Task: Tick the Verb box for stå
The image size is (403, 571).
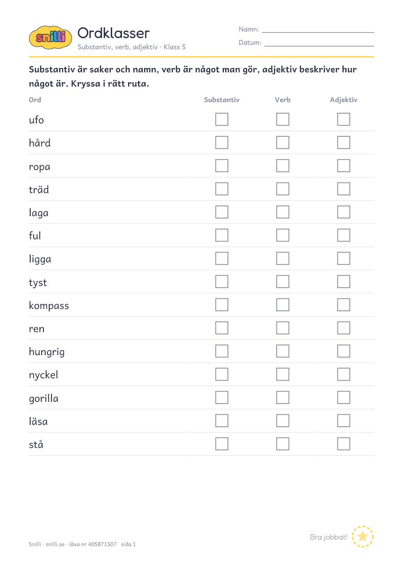Action: (282, 444)
